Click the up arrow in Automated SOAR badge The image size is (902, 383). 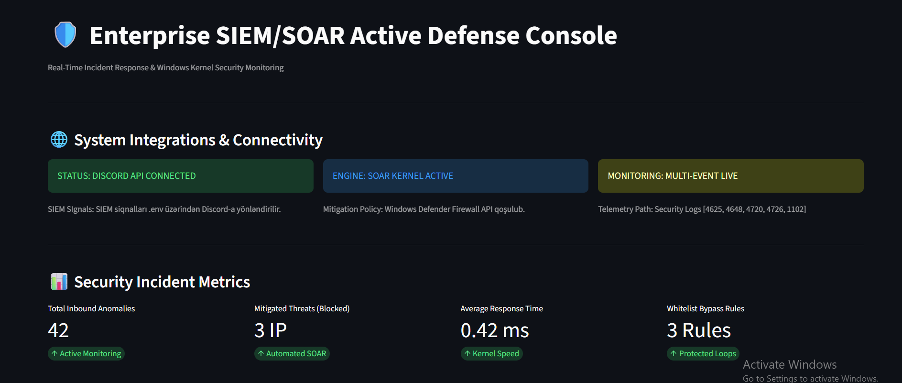pyautogui.click(x=261, y=354)
